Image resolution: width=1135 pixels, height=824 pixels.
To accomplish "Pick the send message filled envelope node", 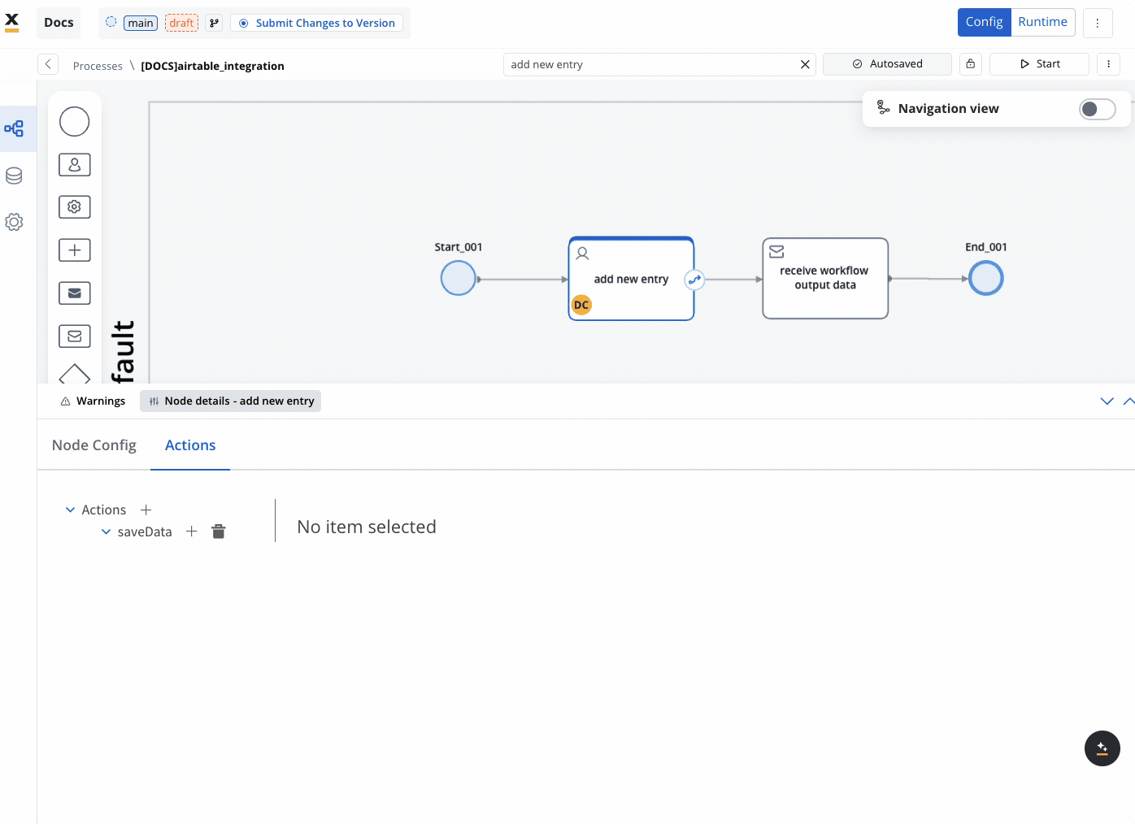I will pos(75,293).
